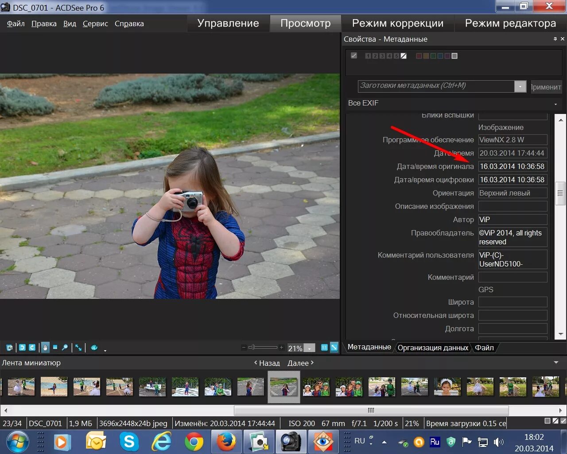Apply the green color label

click(433, 56)
